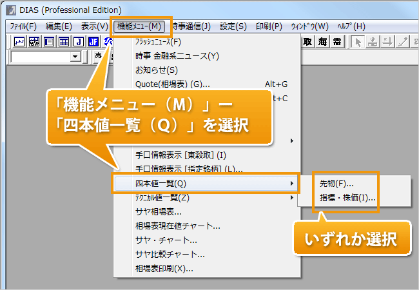Image resolution: width=419 pixels, height=290 pixels.
Task: Click the 番 toolbar button
Action: pos(337,42)
